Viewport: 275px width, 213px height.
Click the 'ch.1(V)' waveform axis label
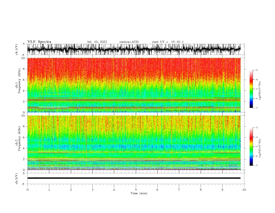point(17,49)
